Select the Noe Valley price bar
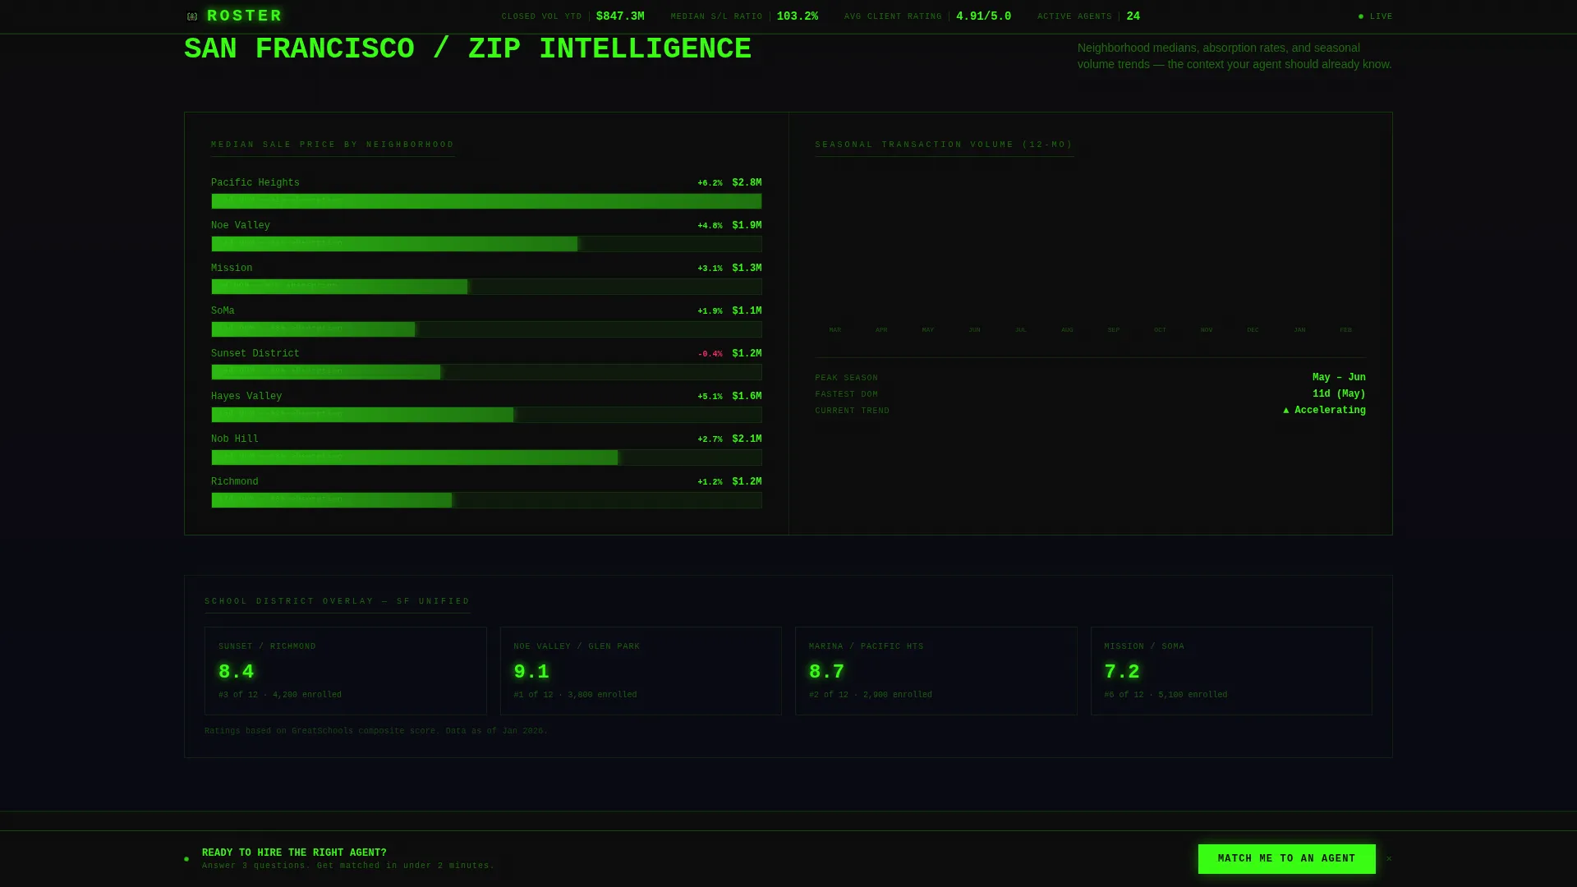Screen dimensions: 1577x887 point(486,244)
